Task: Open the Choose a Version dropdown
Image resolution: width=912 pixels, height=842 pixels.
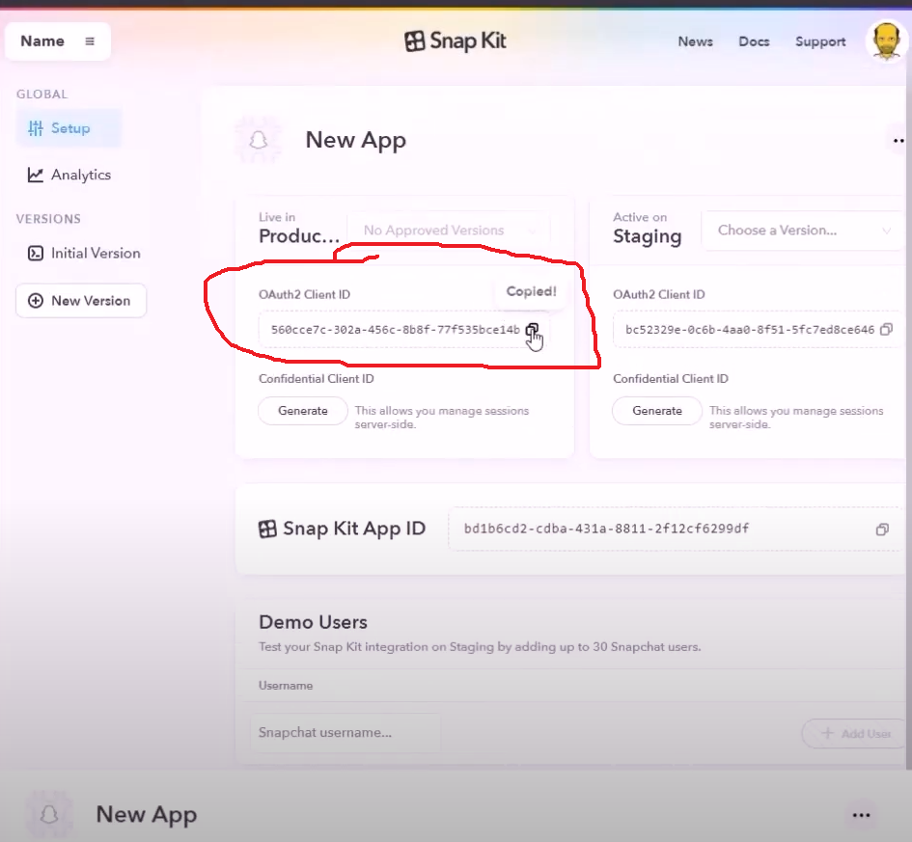Action: tap(803, 231)
